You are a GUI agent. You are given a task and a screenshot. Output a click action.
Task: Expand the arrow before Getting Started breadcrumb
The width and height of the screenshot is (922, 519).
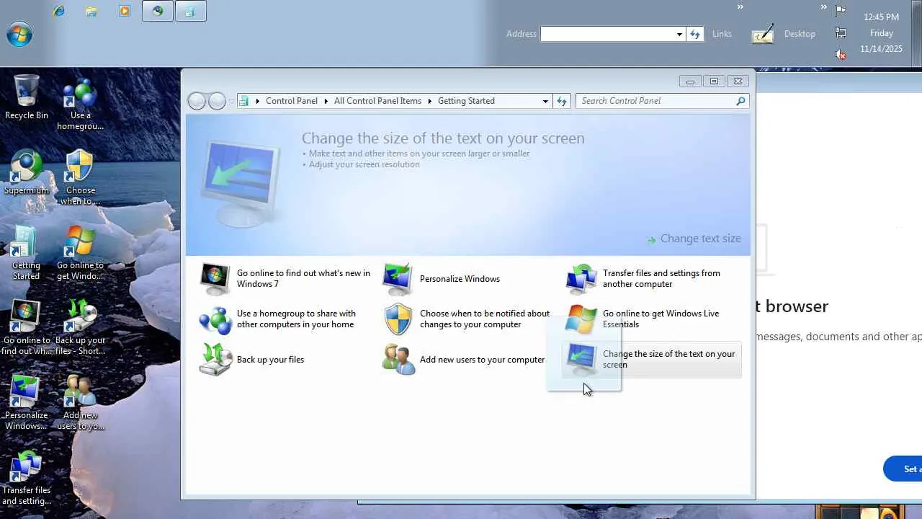430,101
